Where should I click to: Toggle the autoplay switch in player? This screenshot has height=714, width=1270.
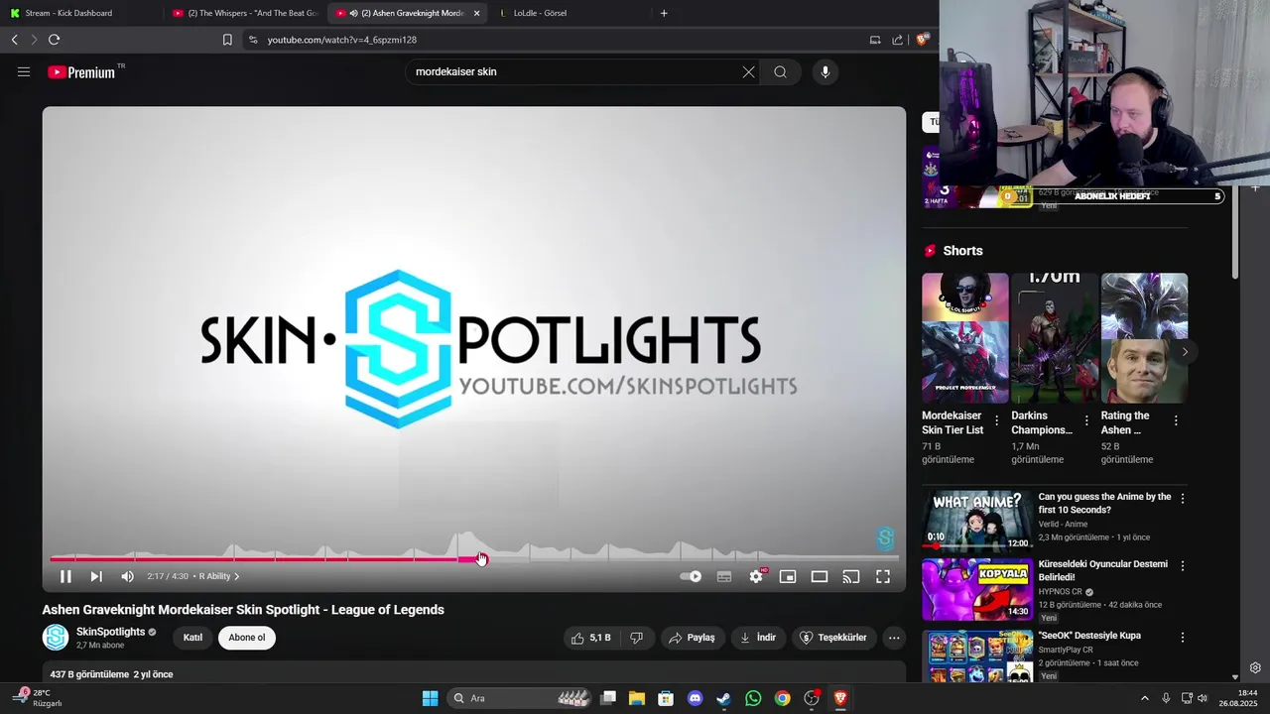point(691,576)
